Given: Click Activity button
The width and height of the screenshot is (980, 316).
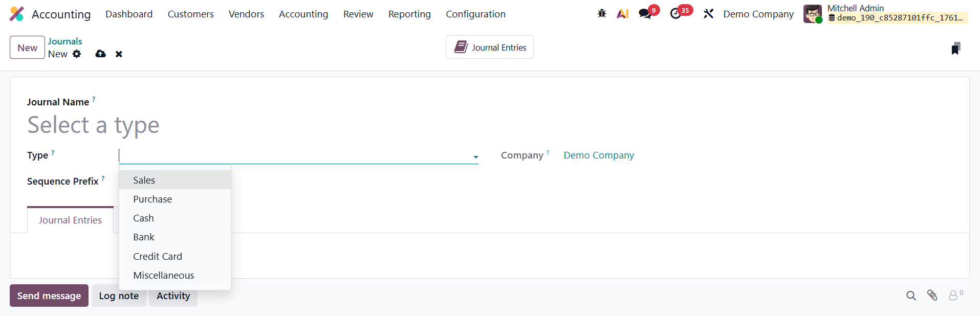Looking at the screenshot, I should (173, 296).
